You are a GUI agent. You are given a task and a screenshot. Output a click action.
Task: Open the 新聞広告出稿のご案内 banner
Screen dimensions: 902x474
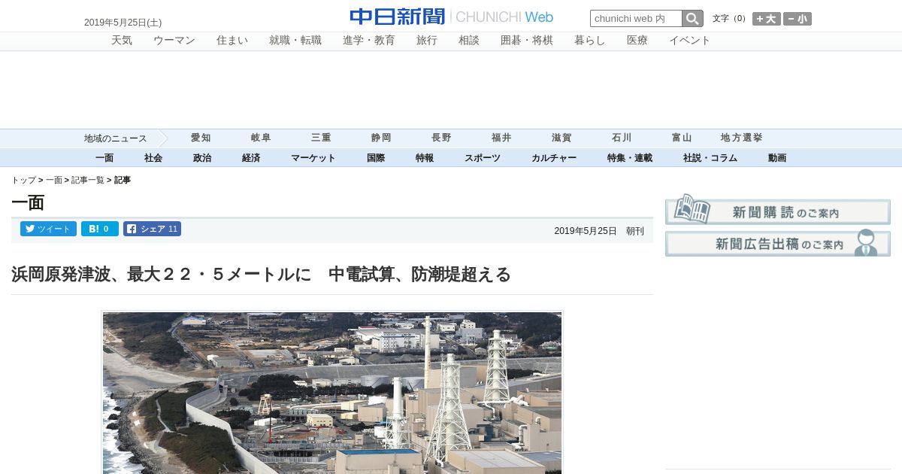[778, 243]
